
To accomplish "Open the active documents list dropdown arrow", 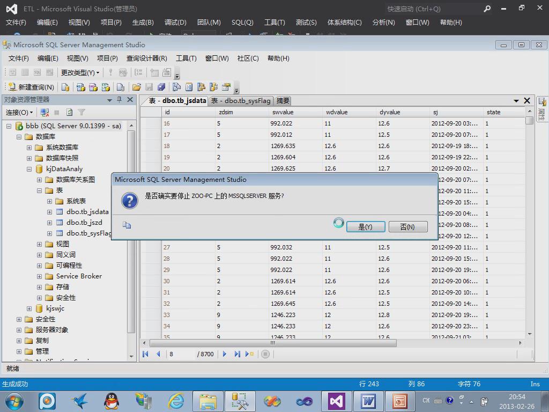I will coord(516,101).
